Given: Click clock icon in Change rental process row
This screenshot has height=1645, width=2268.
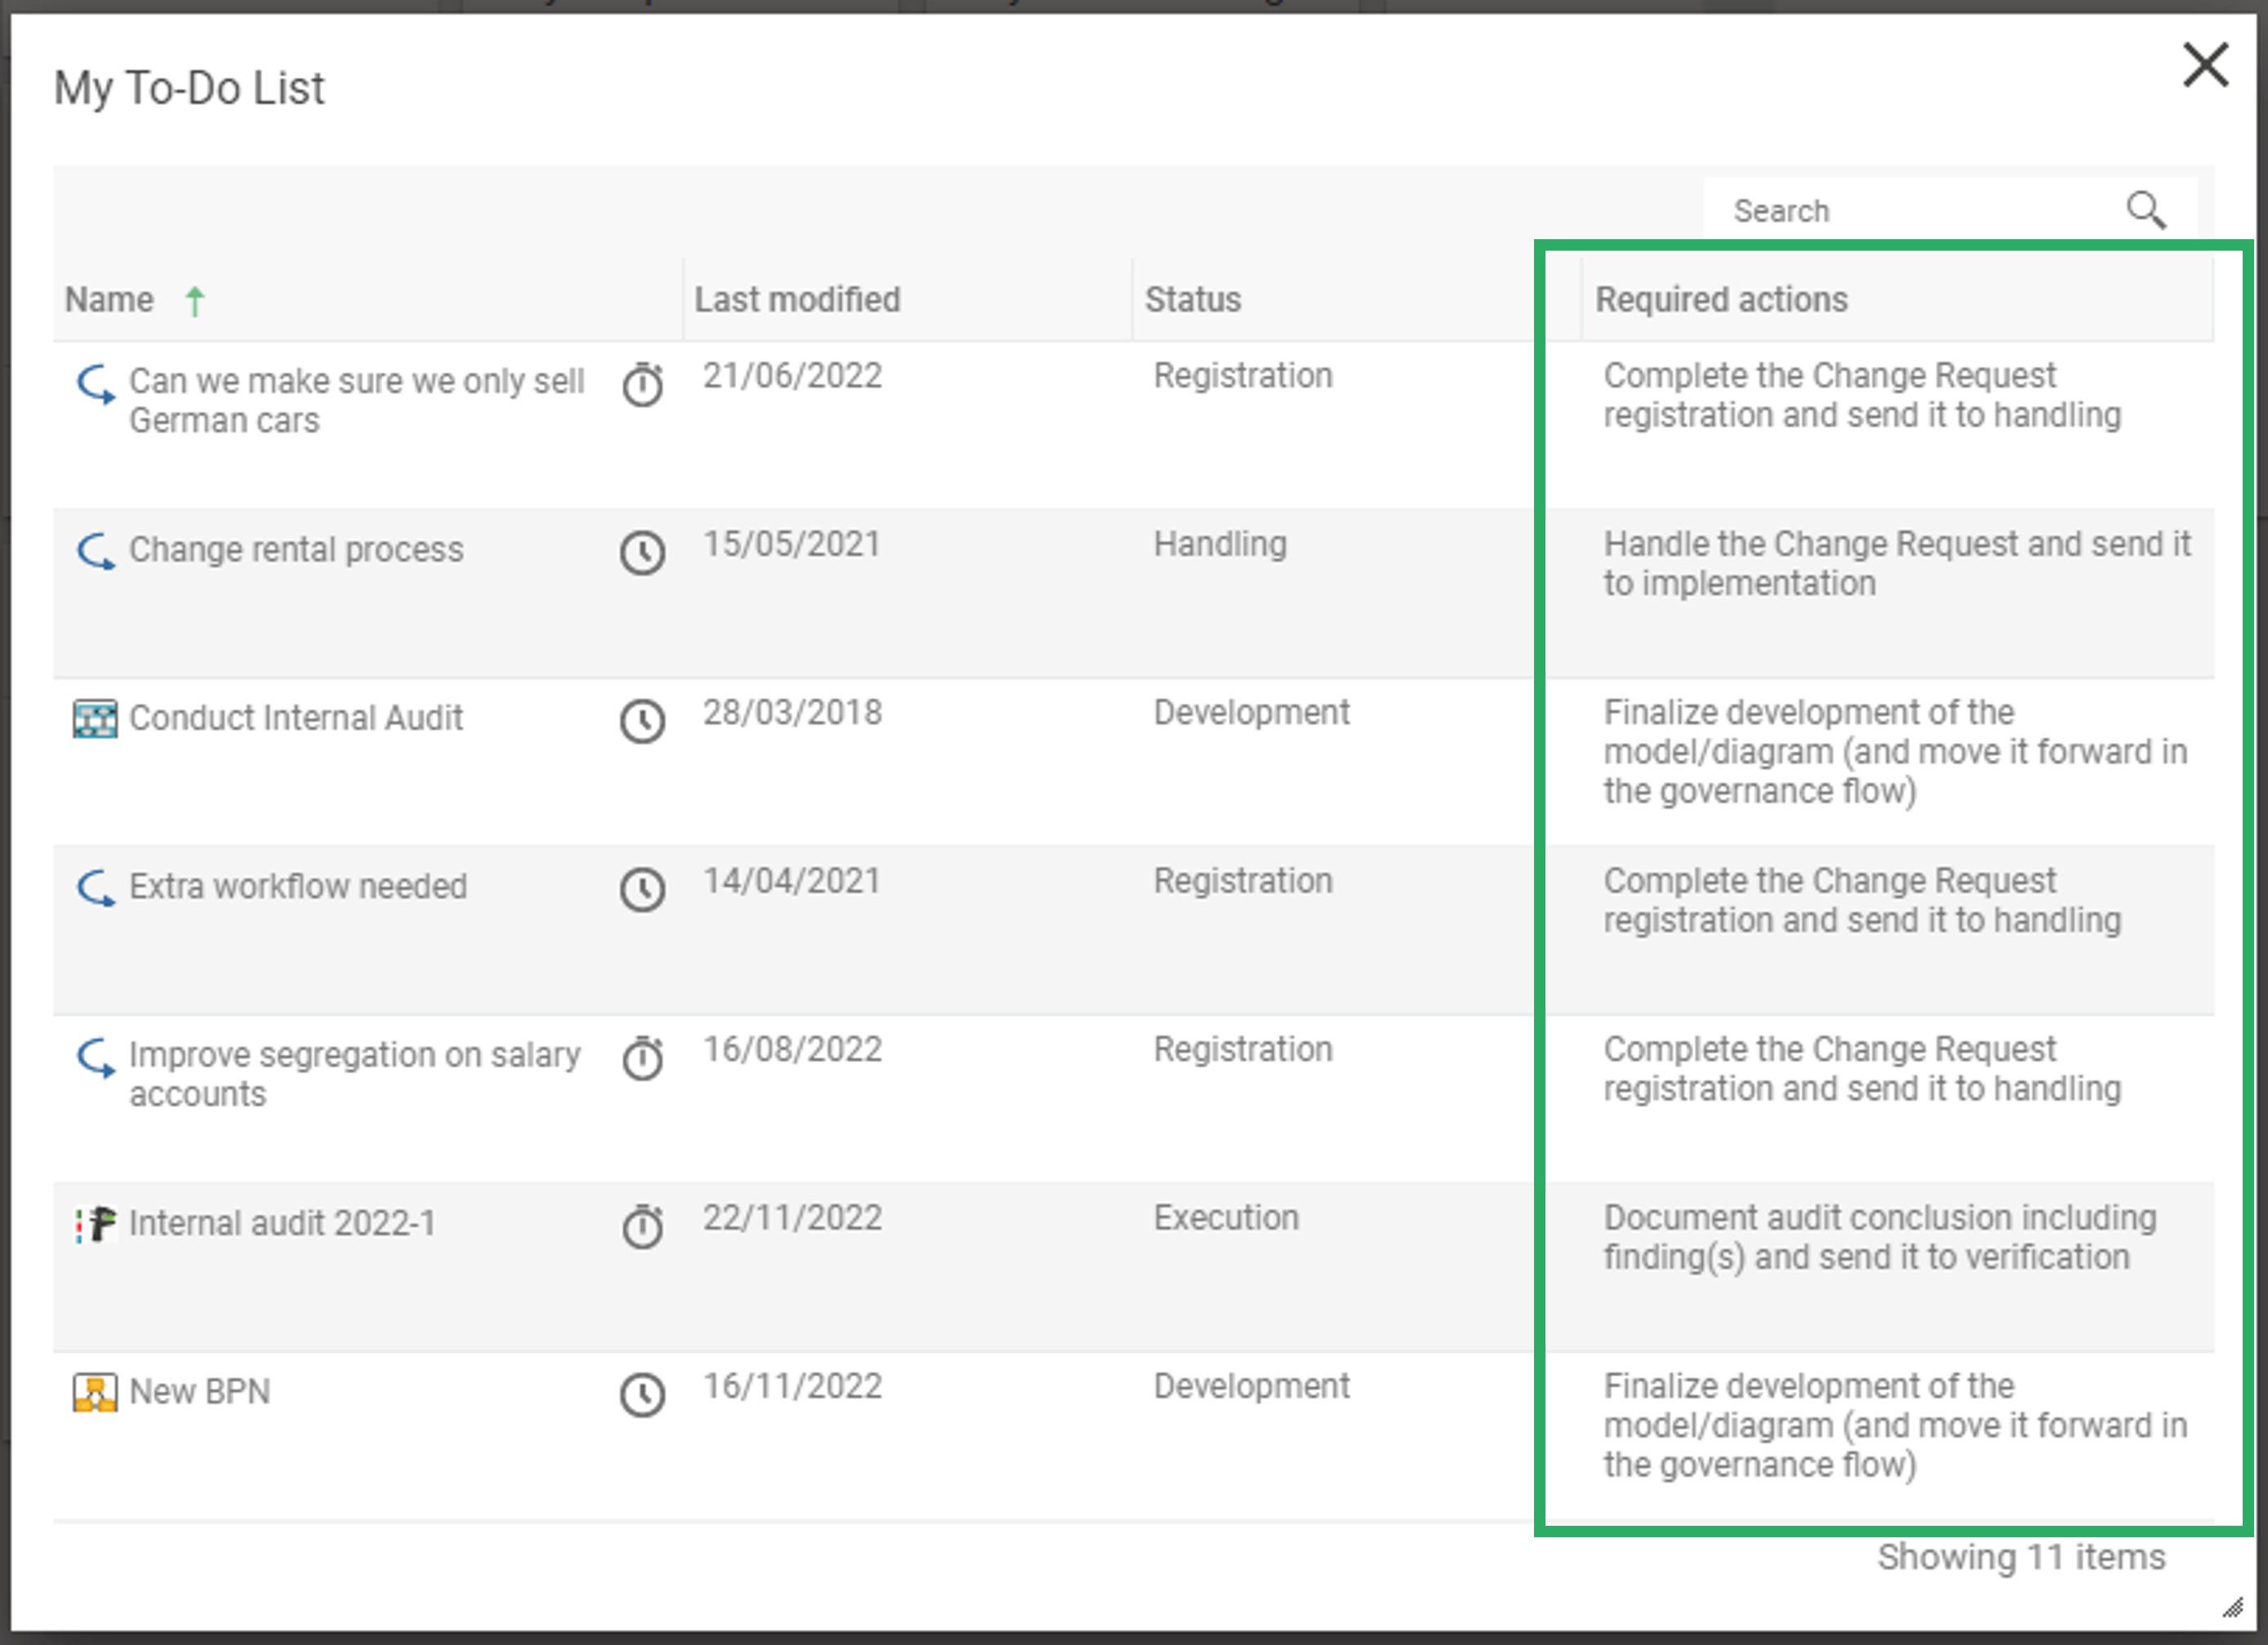Looking at the screenshot, I should click(x=642, y=552).
